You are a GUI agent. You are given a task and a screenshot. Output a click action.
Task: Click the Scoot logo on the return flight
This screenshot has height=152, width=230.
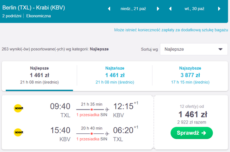tap(18, 132)
